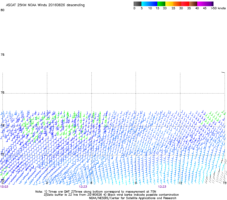
Task: Click the 70 latitude label on the axis
Action: 2,181
